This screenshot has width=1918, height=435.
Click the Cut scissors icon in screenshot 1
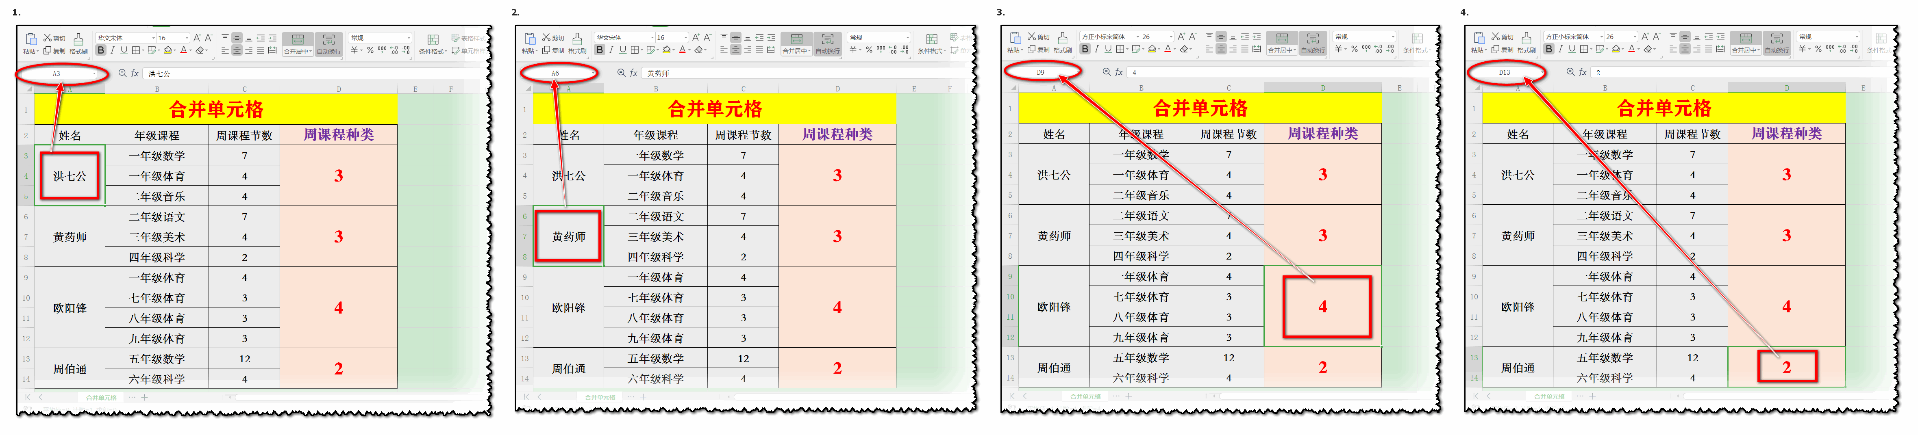(x=48, y=38)
